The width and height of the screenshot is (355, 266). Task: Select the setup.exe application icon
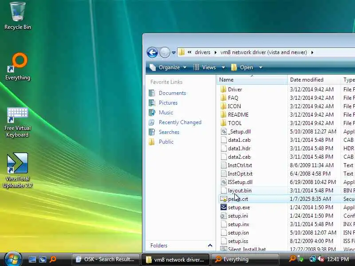click(x=224, y=207)
